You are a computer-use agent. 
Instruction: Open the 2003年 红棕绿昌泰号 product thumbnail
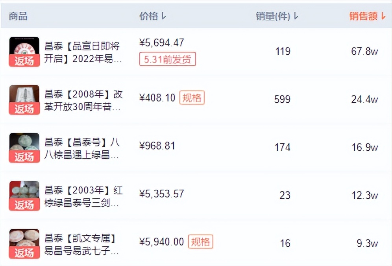click(x=24, y=196)
